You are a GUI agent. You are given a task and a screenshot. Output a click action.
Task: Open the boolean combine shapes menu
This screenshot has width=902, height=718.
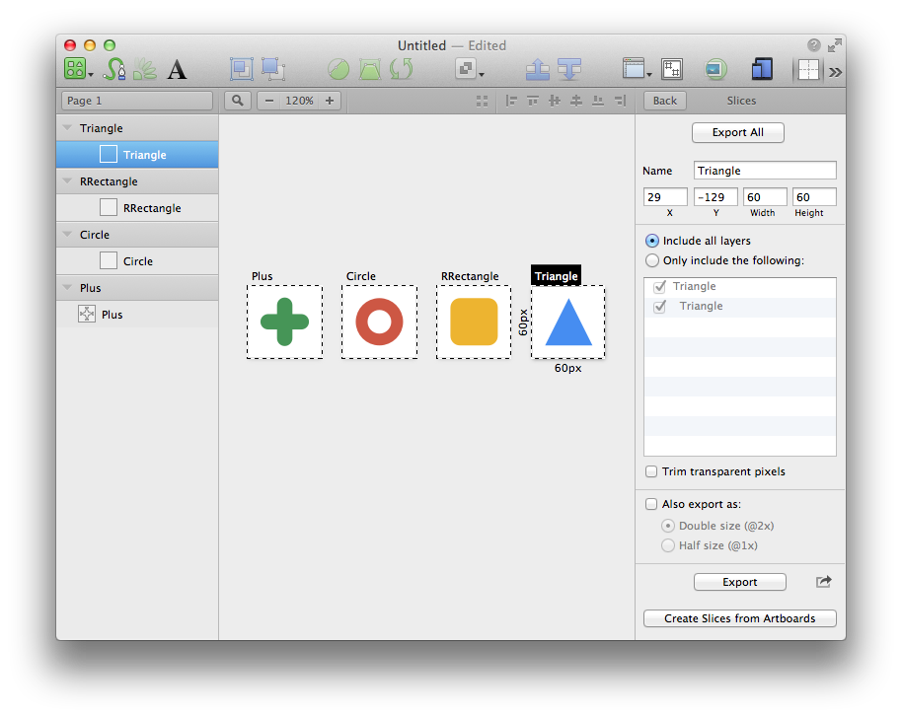[x=470, y=69]
